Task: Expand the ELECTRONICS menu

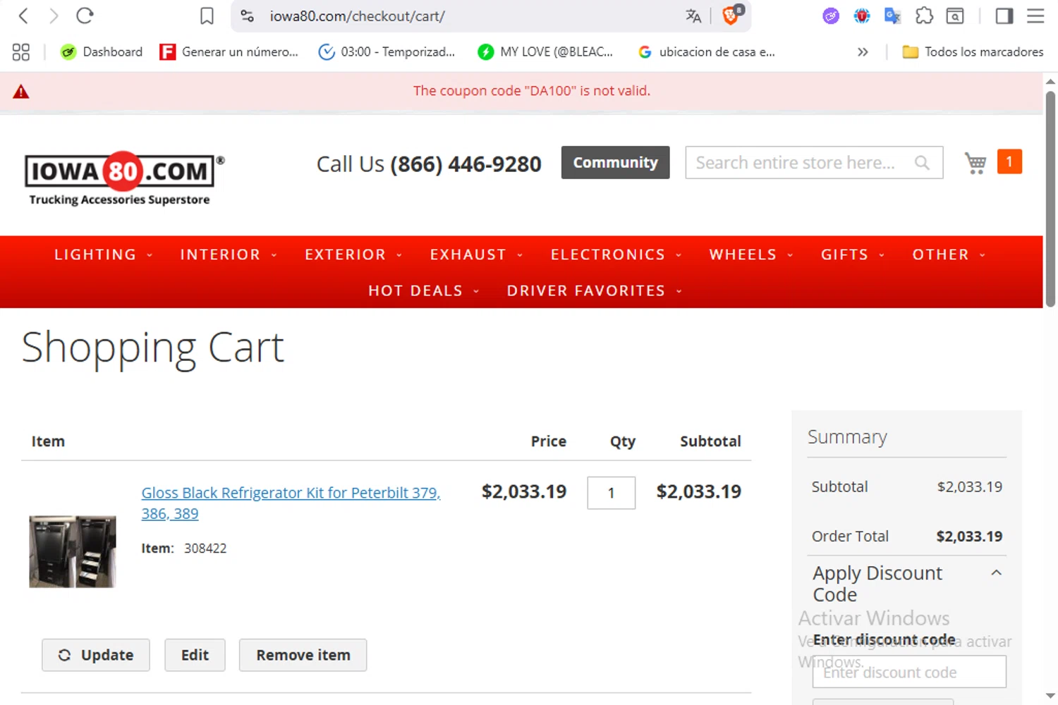Action: click(x=616, y=255)
